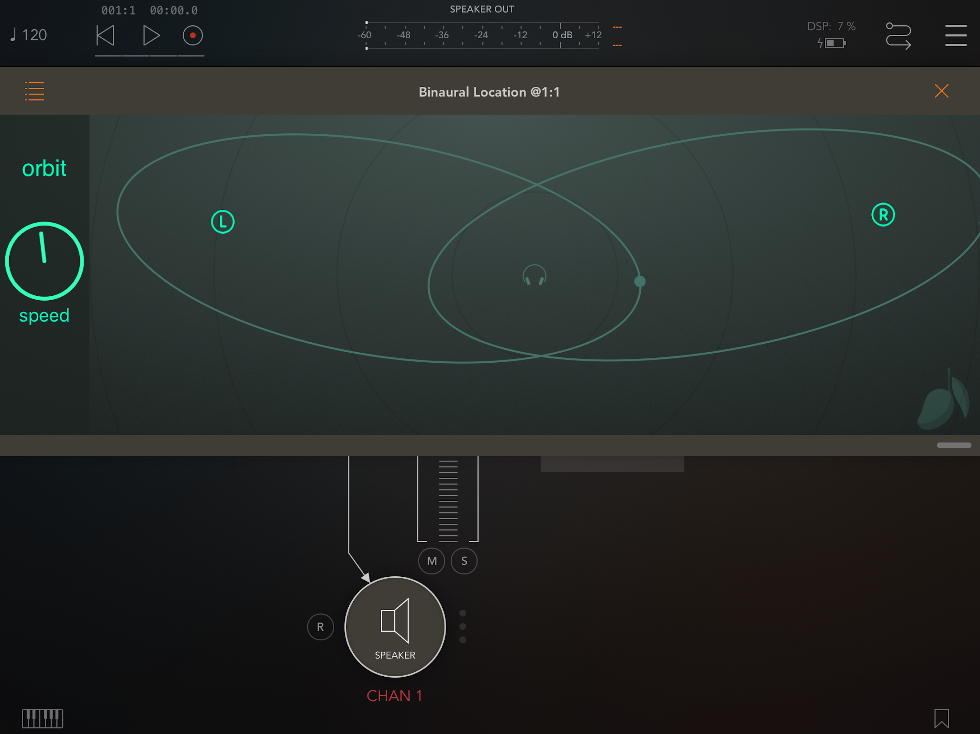Viewport: 980px width, 734px height.
Task: Click the rewind to start button
Action: pos(105,35)
